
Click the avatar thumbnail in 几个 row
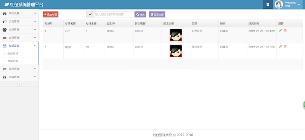[x=176, y=35]
